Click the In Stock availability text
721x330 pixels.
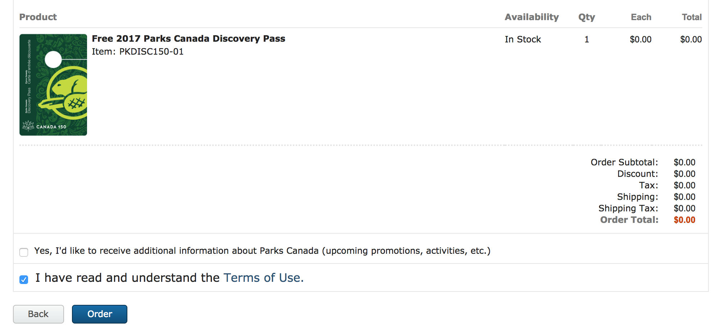[522, 39]
